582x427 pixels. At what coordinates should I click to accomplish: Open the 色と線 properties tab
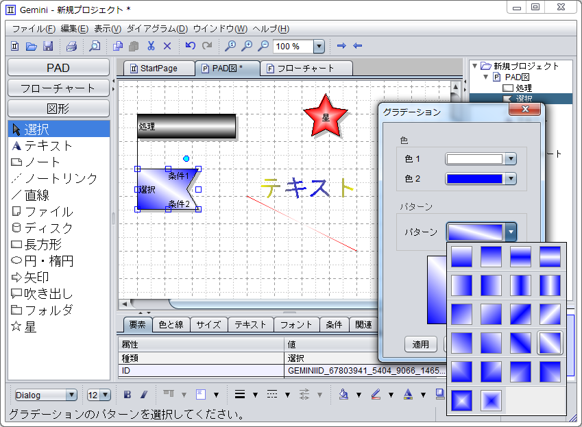tap(171, 325)
